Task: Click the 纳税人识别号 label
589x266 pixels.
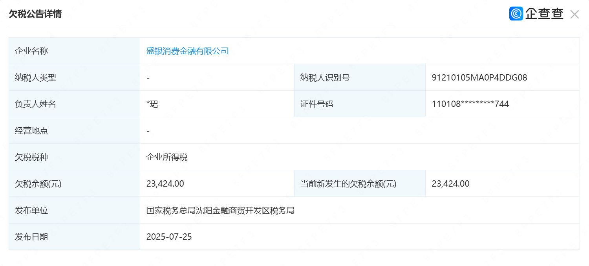Action: [x=325, y=78]
